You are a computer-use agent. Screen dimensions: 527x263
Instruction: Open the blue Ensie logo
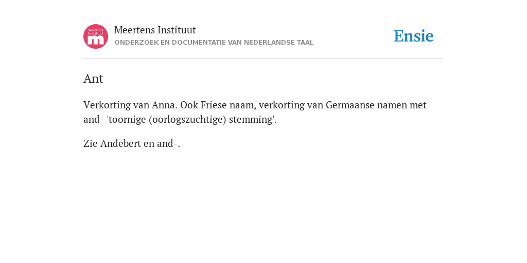click(x=414, y=36)
